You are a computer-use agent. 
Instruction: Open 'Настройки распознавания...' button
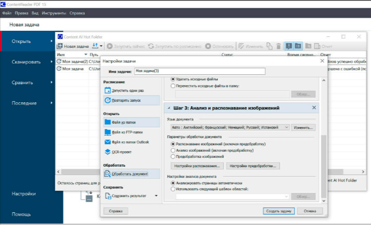pos(197,166)
